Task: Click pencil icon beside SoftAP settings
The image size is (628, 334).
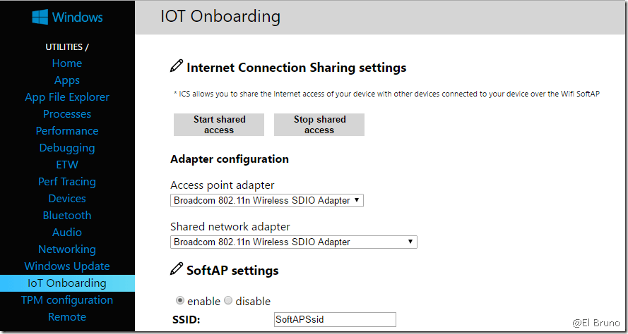Action: click(x=177, y=269)
